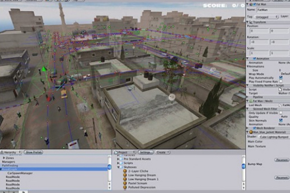290x193 pixels.
Task: Toggle the Play Automatically checkbox
Action: [281, 77]
